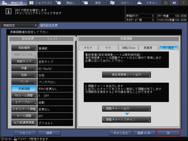This screenshot has width=188, height=141.
Task: Click the 登録 & OK button
Action: pyautogui.click(x=144, y=133)
